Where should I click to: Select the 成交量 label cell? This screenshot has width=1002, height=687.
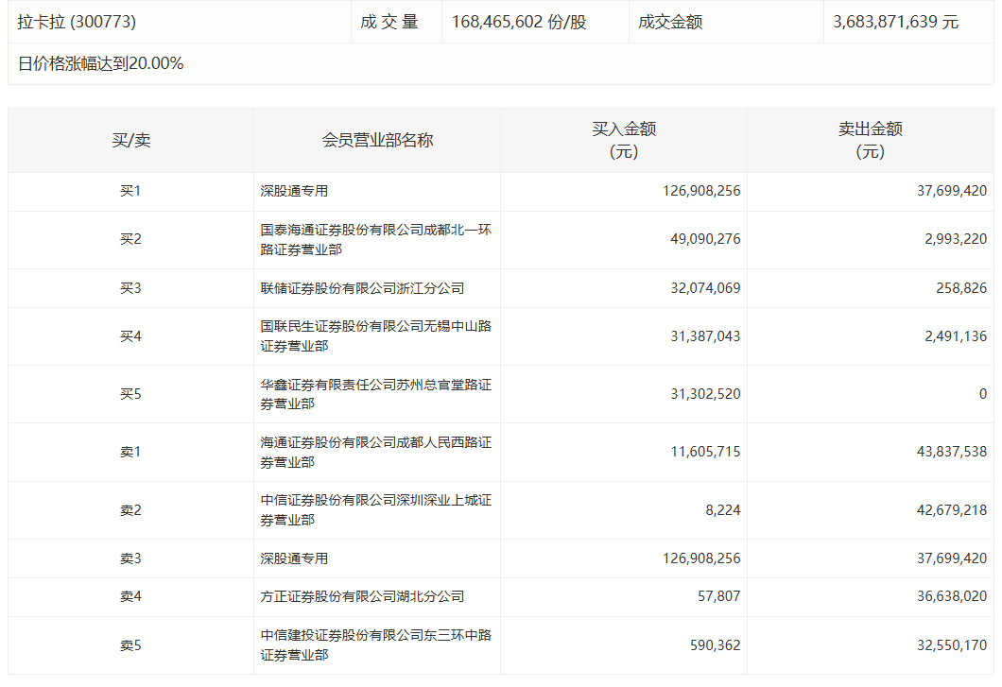point(389,22)
